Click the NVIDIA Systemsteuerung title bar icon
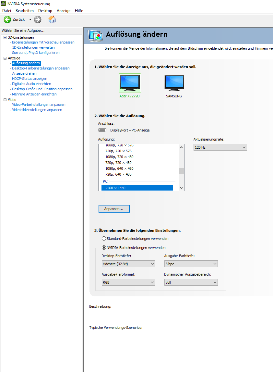 [x=3, y=4]
